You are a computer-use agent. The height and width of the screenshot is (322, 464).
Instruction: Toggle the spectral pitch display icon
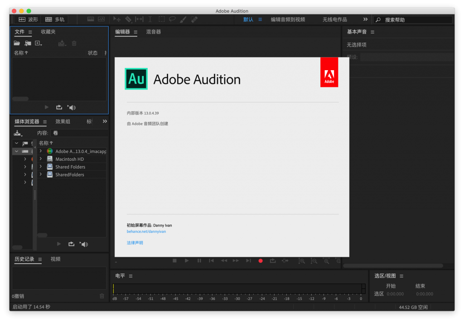[x=101, y=19]
